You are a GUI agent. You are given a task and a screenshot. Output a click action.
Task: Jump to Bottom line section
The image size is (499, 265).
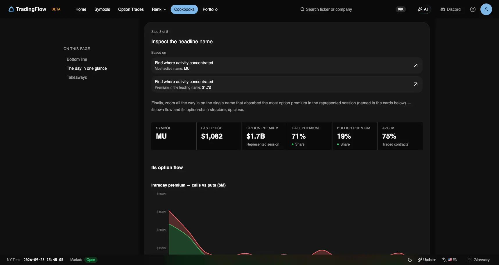pyautogui.click(x=77, y=59)
